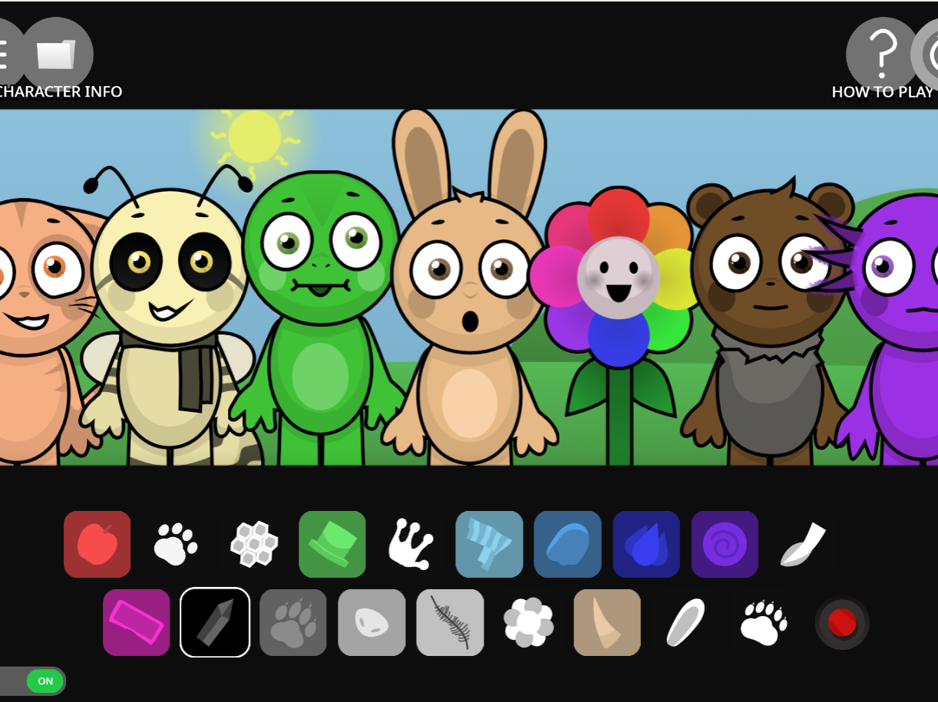
Task: Select the white flower icon
Action: tap(528, 622)
